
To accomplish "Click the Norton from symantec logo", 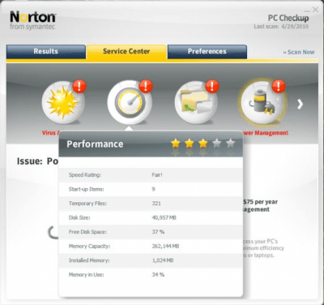I will point(33,20).
